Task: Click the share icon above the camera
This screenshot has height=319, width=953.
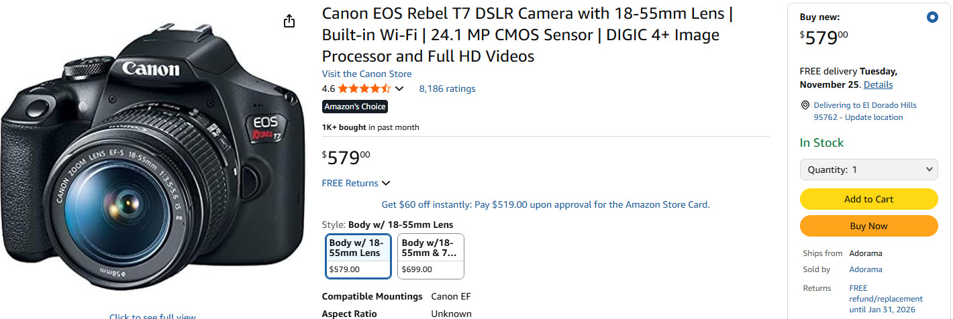Action: point(289,21)
